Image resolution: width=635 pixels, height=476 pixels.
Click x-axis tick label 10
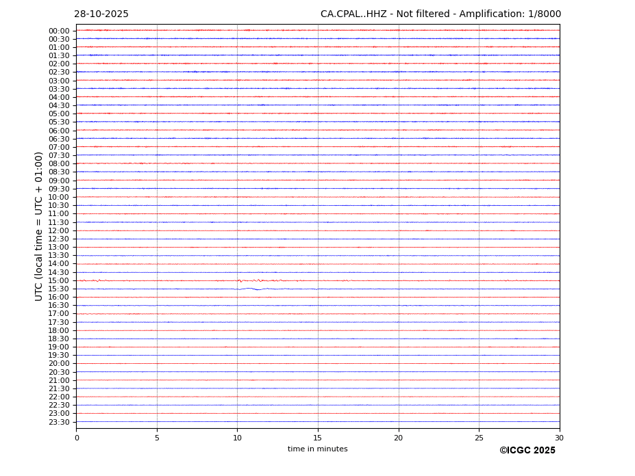pos(237,438)
